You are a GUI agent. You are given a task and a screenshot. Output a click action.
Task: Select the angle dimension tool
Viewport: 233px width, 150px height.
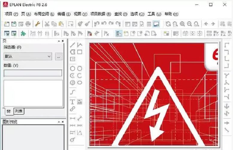tap(80, 133)
